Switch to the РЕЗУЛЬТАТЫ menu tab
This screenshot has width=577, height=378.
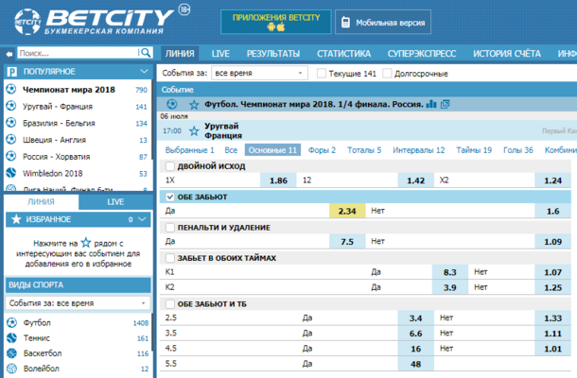click(272, 53)
